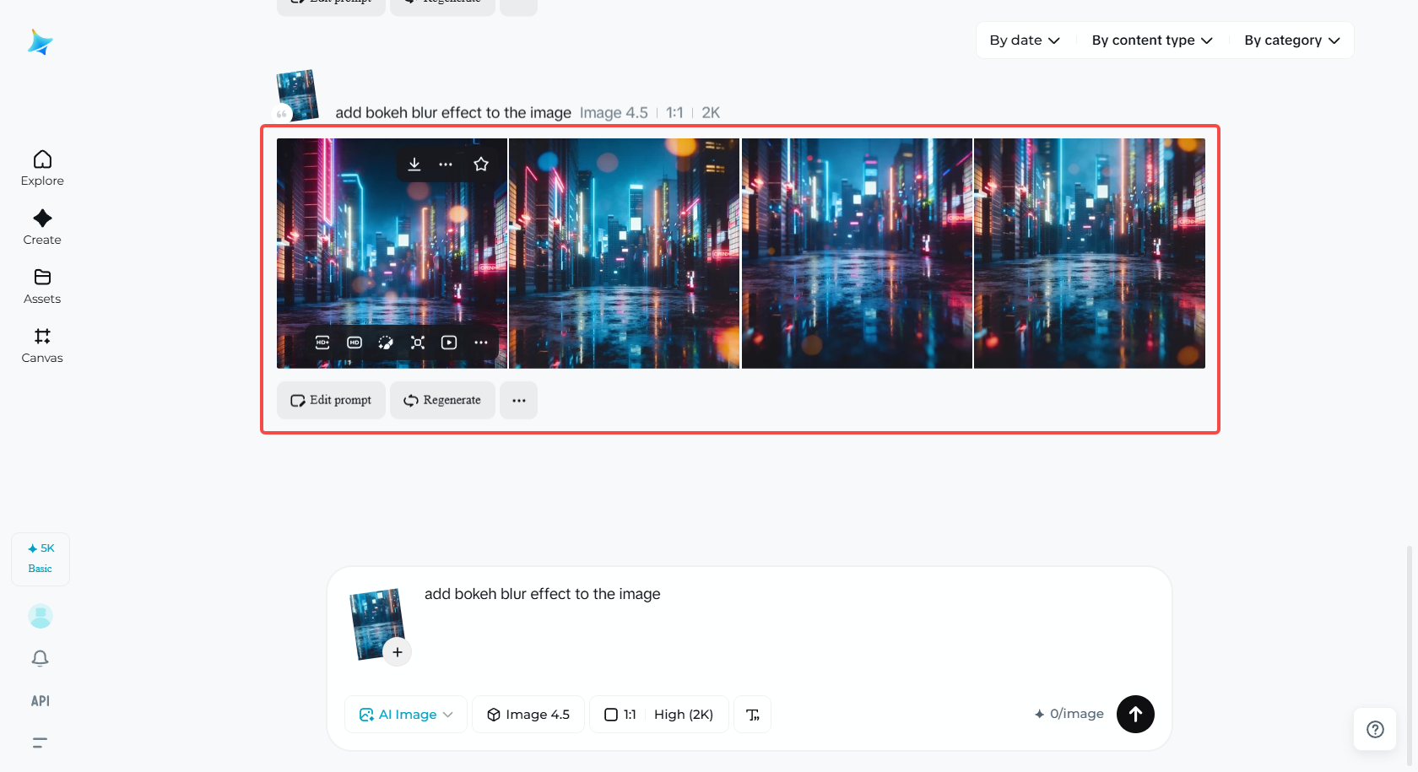
Task: Open the user profile avatar
Action: [41, 616]
